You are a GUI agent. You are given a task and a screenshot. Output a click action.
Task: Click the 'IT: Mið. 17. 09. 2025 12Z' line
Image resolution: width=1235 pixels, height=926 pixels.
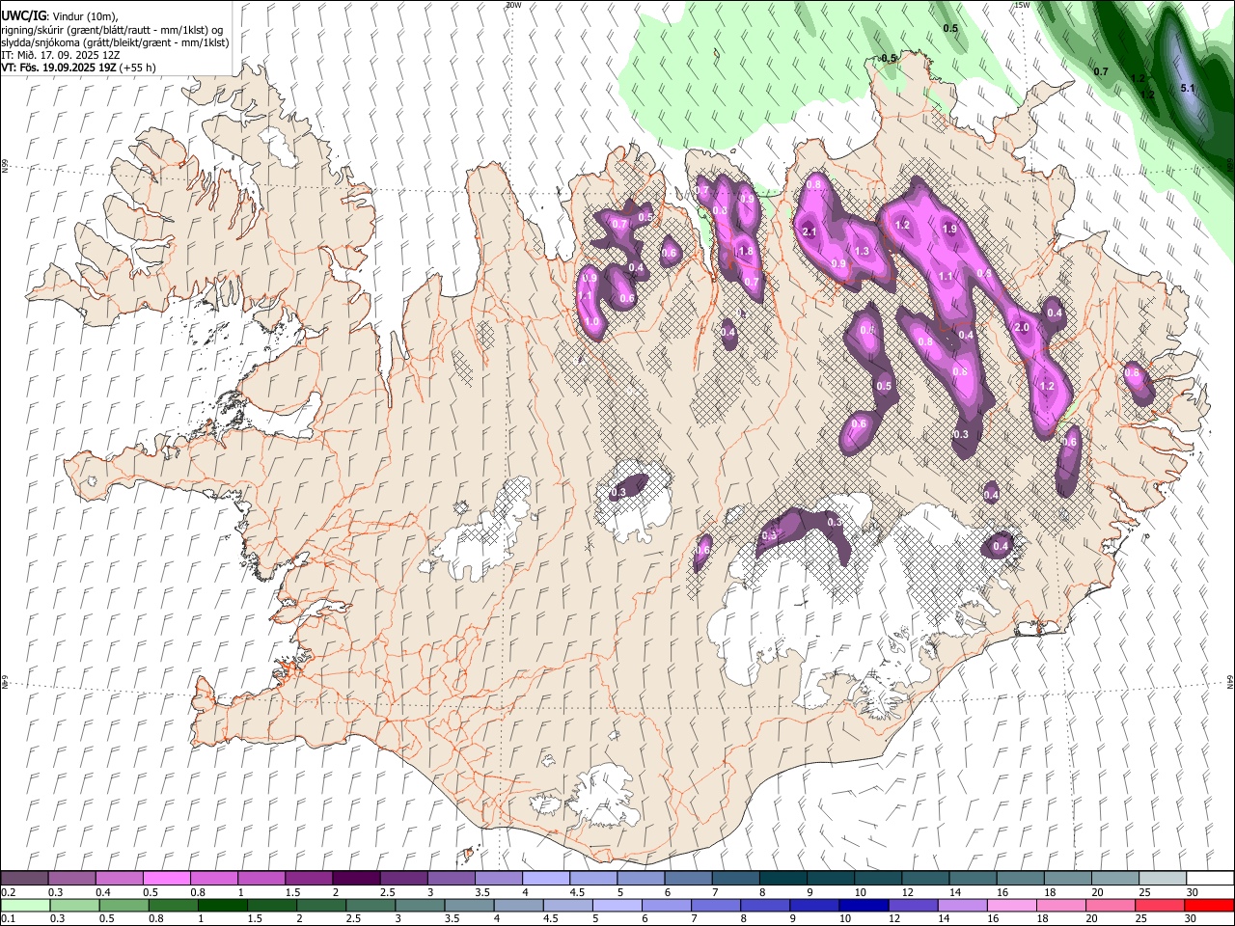point(61,55)
